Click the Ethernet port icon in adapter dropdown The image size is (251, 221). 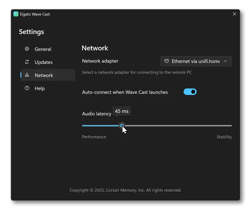point(167,61)
